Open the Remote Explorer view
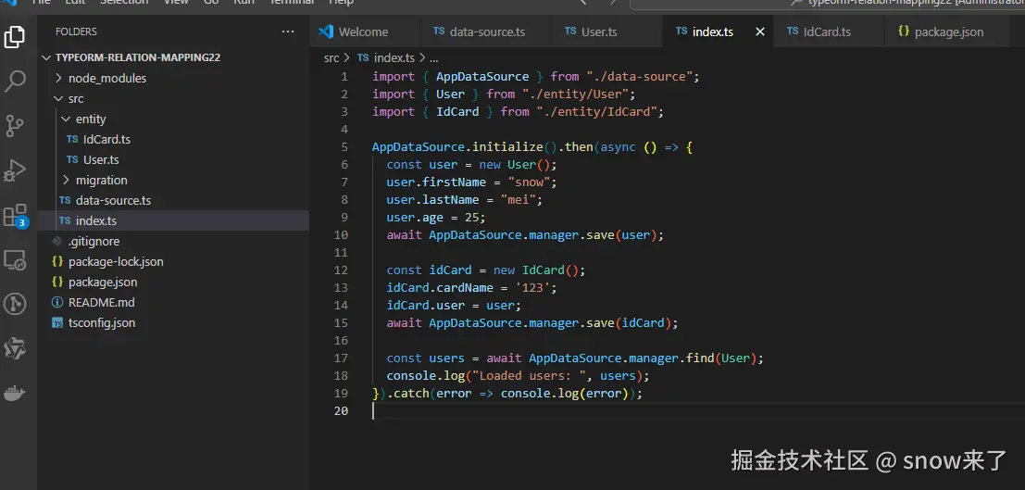The height and width of the screenshot is (490, 1025). (15, 259)
